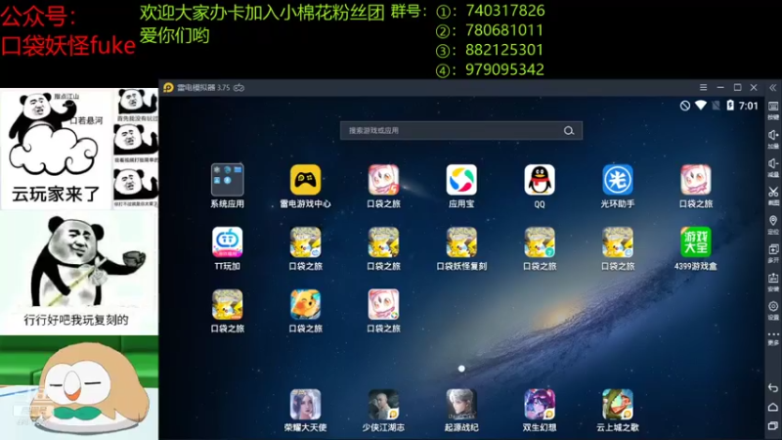Open emulator hamburger menu in title bar
Image resolution: width=782 pixels, height=440 pixels.
point(703,87)
